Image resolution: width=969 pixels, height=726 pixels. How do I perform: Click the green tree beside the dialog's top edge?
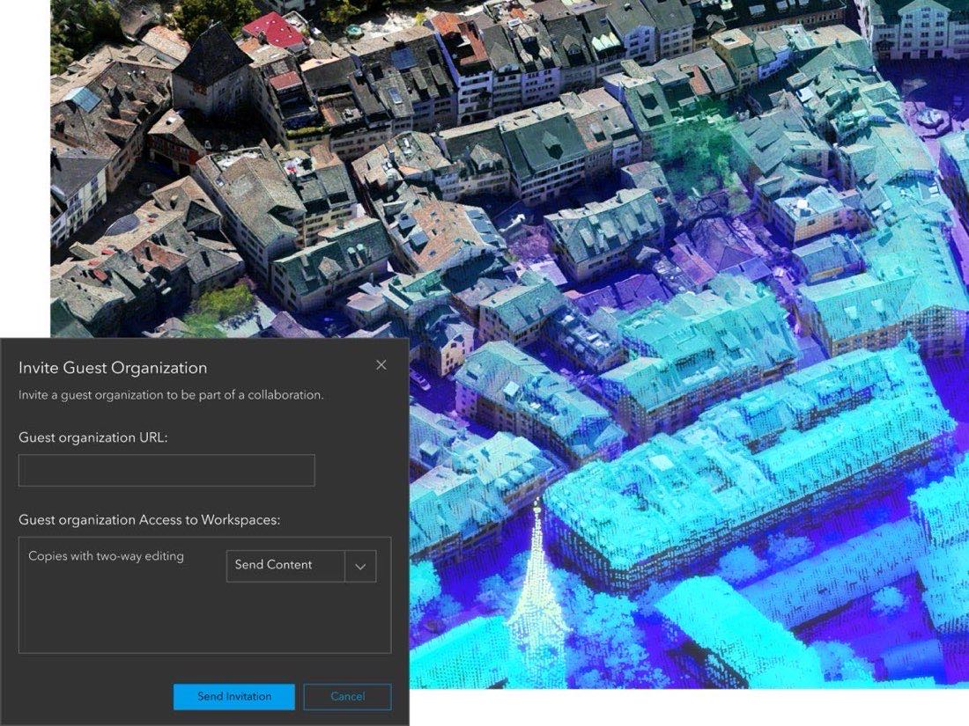[x=220, y=309]
